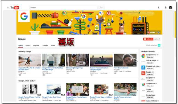Click the Google Maps channel icon

tap(143, 85)
